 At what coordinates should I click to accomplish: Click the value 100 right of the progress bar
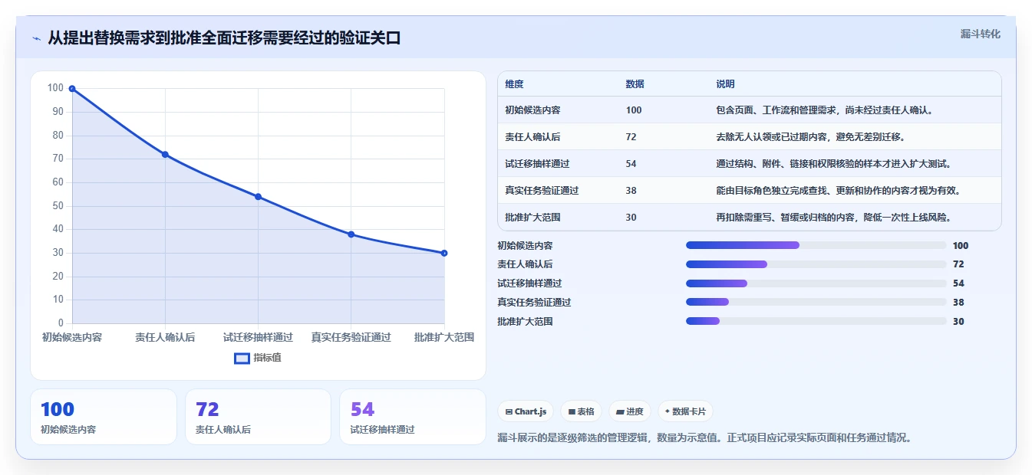[x=961, y=246]
